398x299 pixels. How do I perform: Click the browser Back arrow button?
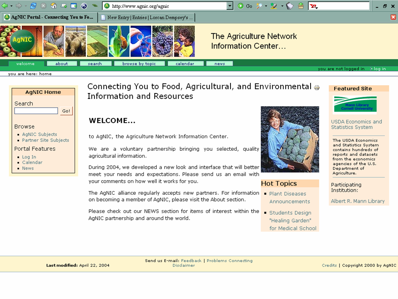click(x=4, y=5)
